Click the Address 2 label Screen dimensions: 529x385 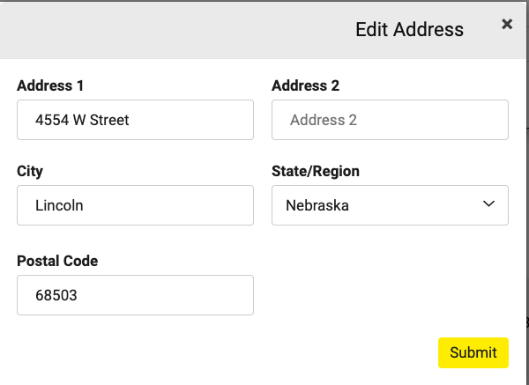click(x=305, y=85)
